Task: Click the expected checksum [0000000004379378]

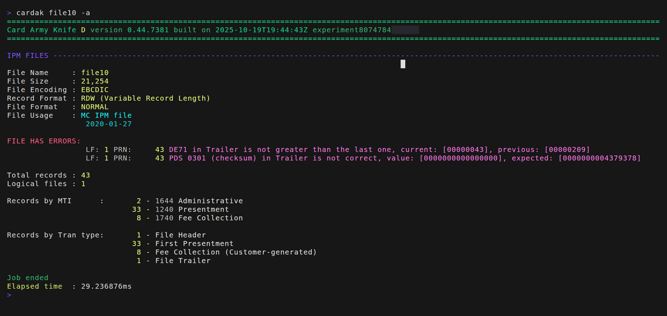Action: pyautogui.click(x=599, y=158)
